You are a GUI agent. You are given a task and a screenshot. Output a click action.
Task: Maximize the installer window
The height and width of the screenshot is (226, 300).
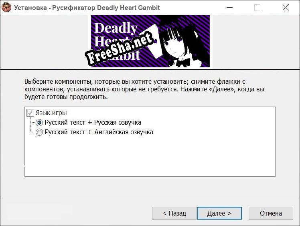pos(257,7)
